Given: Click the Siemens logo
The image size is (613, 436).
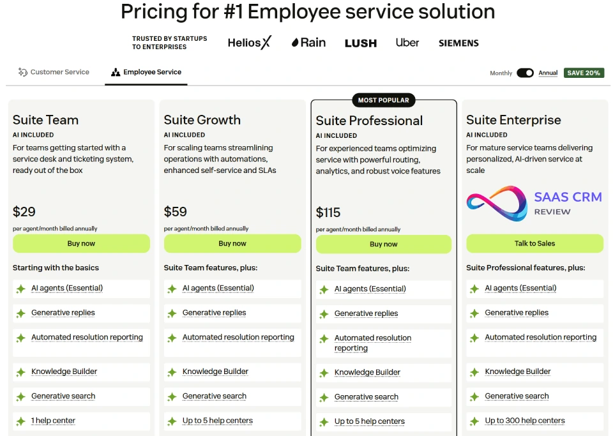Looking at the screenshot, I should tap(458, 43).
